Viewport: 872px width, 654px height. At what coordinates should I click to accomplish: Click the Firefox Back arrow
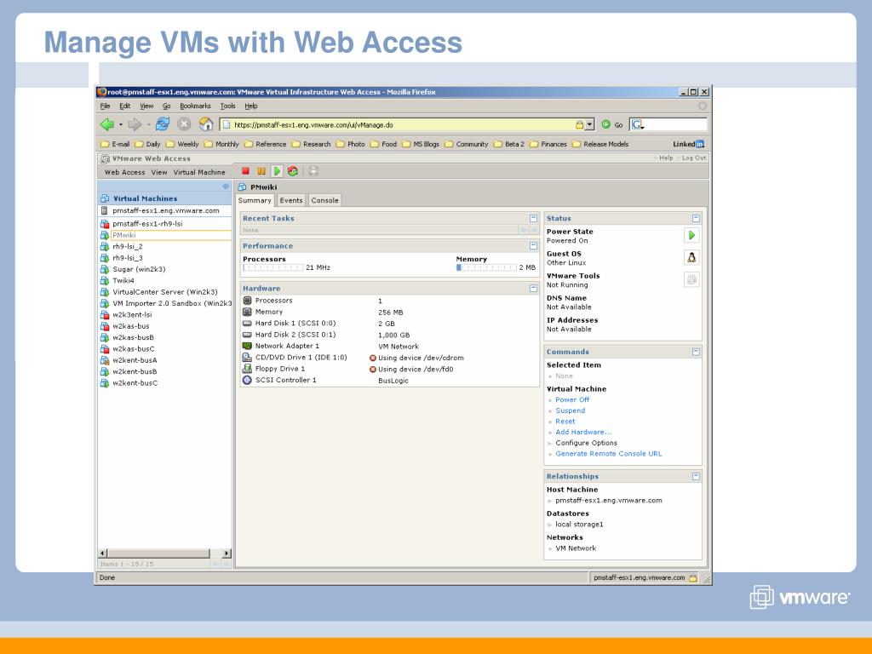[107, 124]
